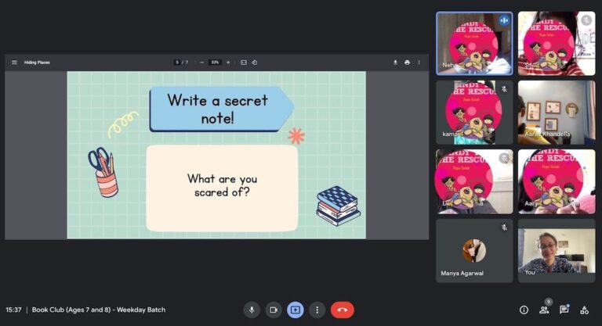
Task: Zoom out the PDF with minus button
Action: (x=202, y=63)
